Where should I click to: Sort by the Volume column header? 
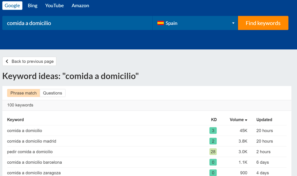pyautogui.click(x=239, y=120)
